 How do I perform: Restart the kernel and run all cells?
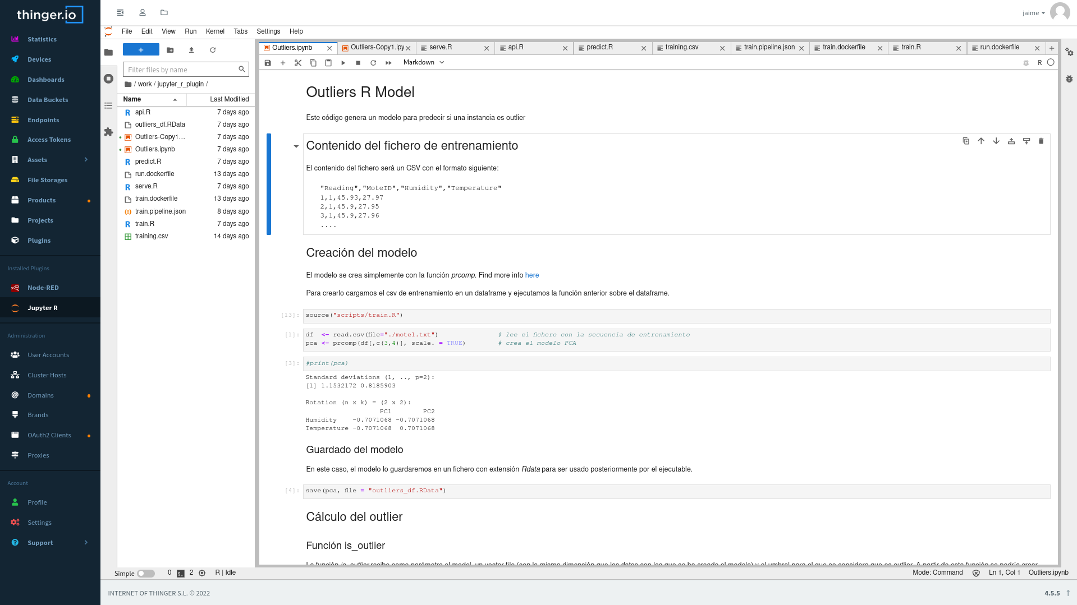point(388,63)
